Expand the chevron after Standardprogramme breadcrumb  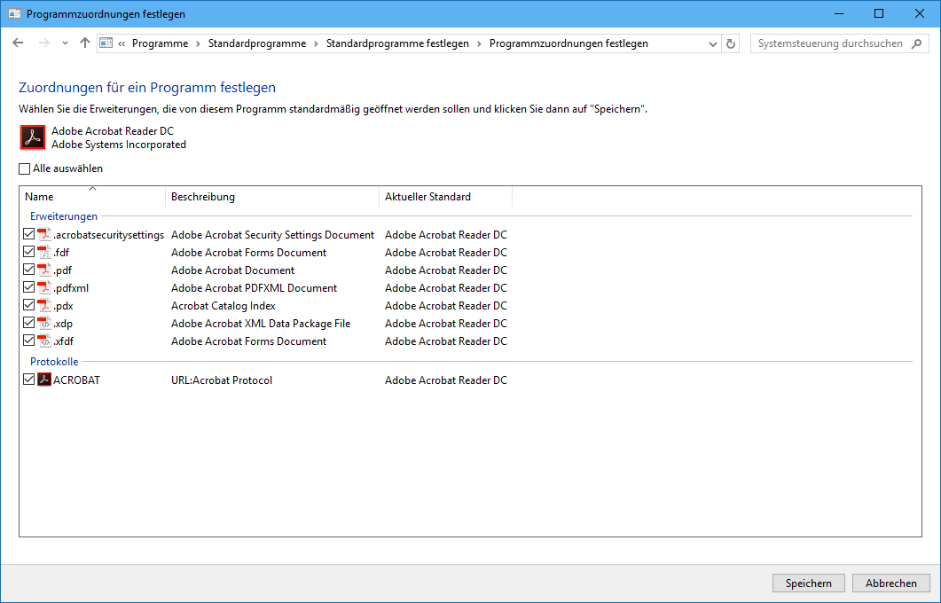click(x=317, y=43)
